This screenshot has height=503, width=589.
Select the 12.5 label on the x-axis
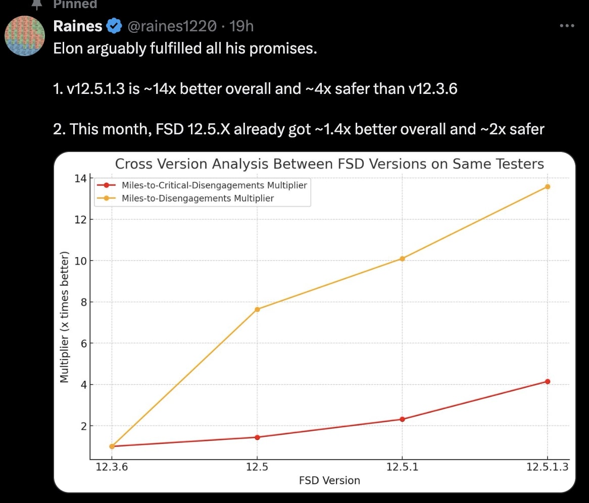[258, 467]
